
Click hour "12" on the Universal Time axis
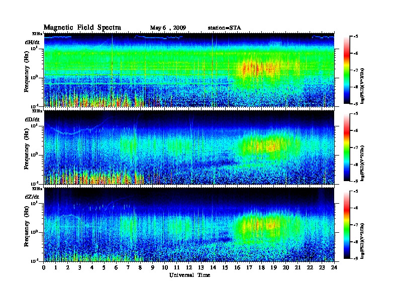point(189,267)
